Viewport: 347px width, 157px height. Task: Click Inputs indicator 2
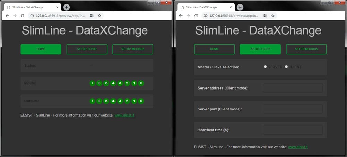(x=127, y=83)
